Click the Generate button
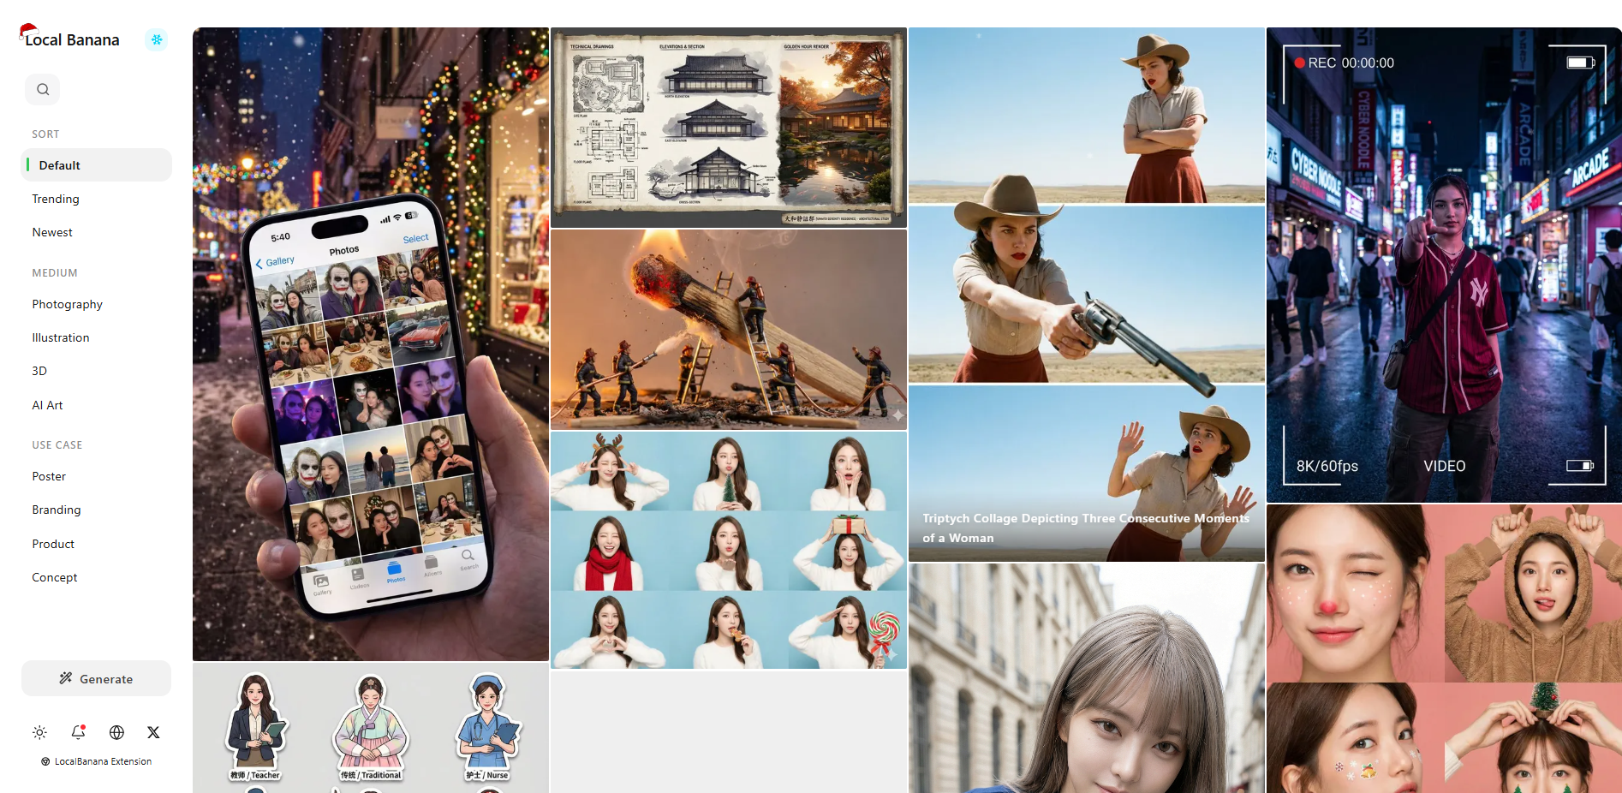Viewport: 1622px width, 793px height. point(96,678)
